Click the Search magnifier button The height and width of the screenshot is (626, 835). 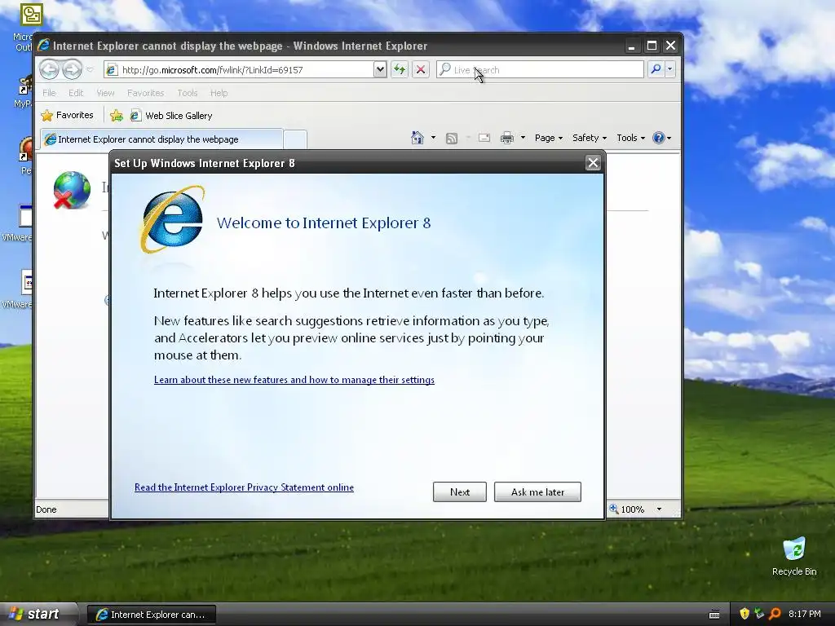[x=656, y=69]
